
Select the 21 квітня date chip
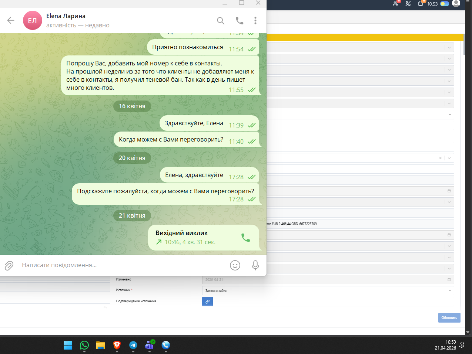tap(132, 215)
